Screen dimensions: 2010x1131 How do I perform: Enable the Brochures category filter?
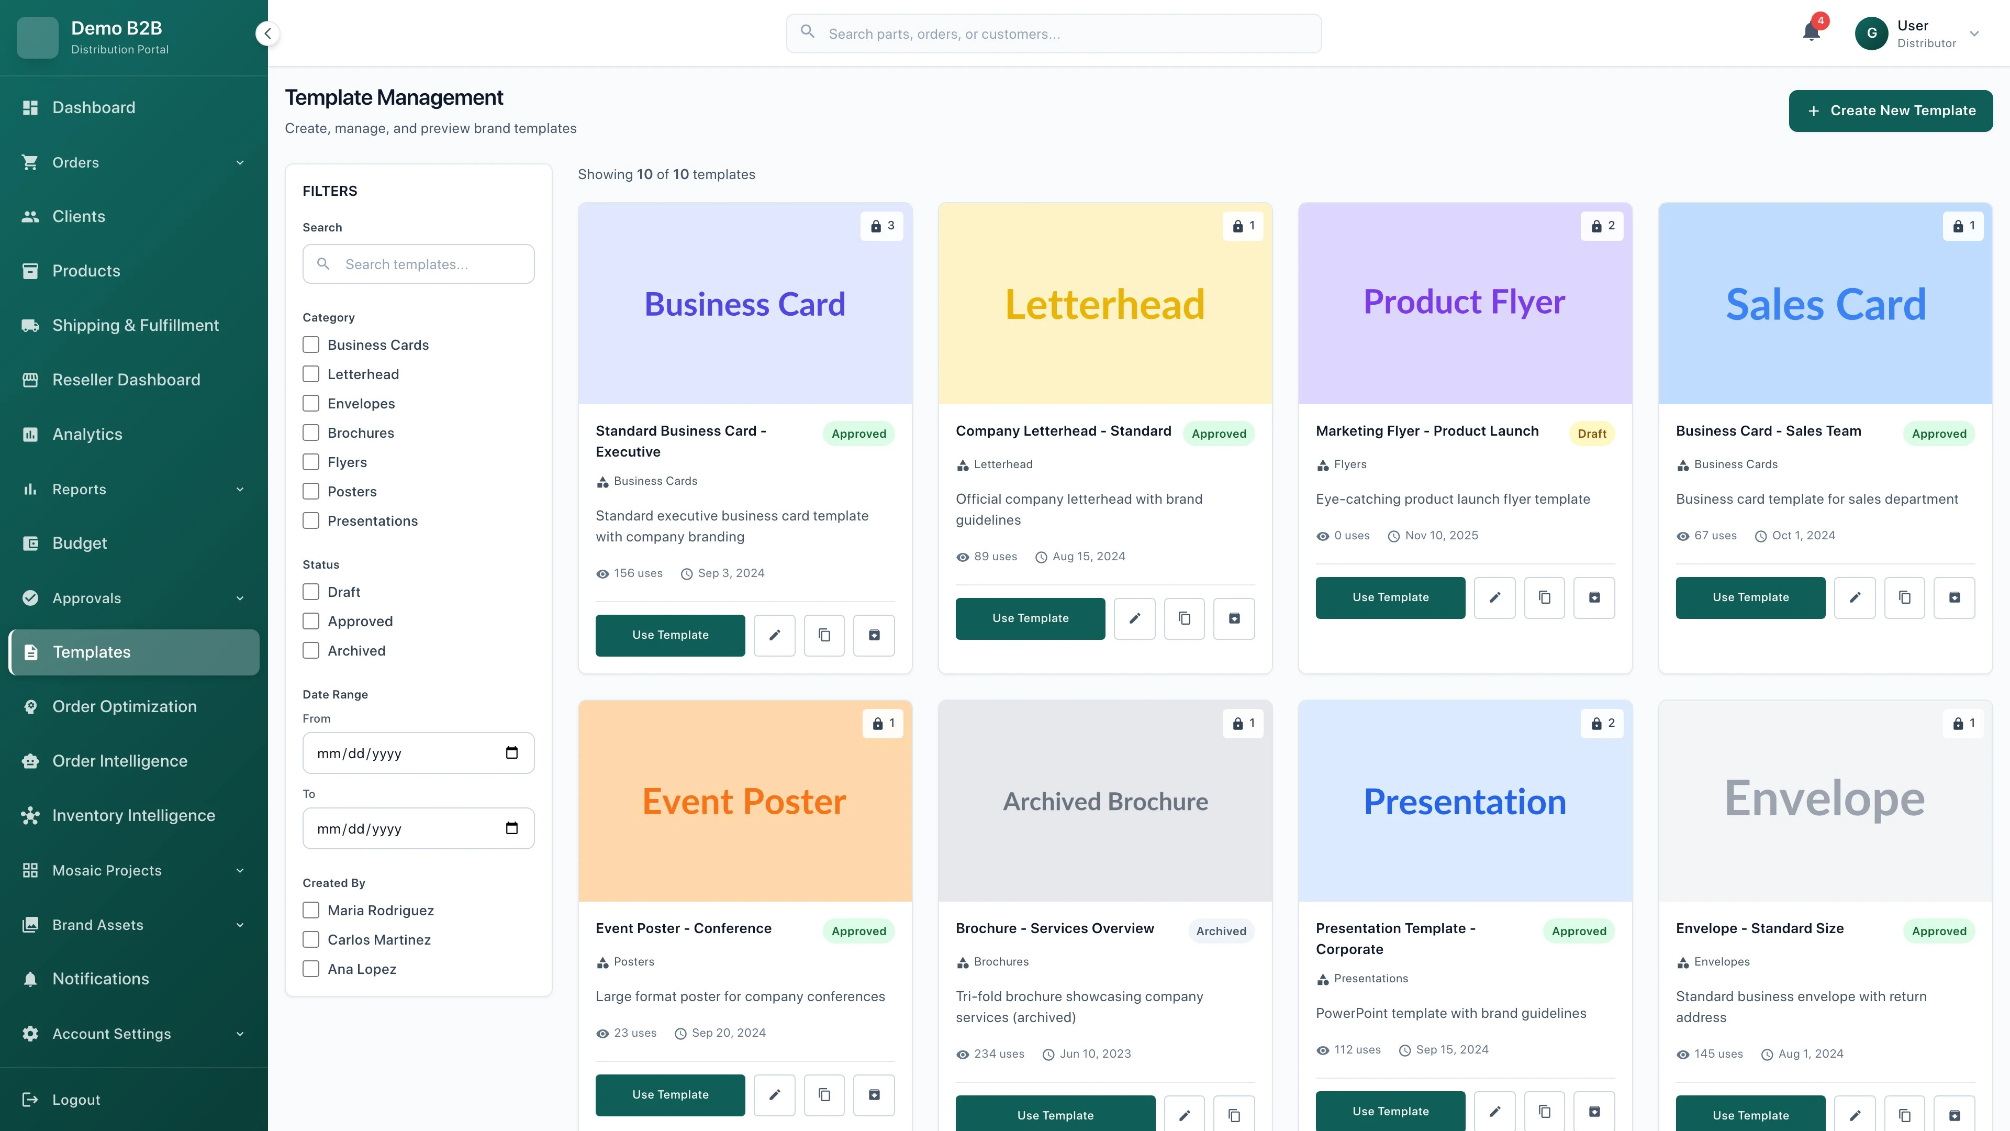coord(311,433)
